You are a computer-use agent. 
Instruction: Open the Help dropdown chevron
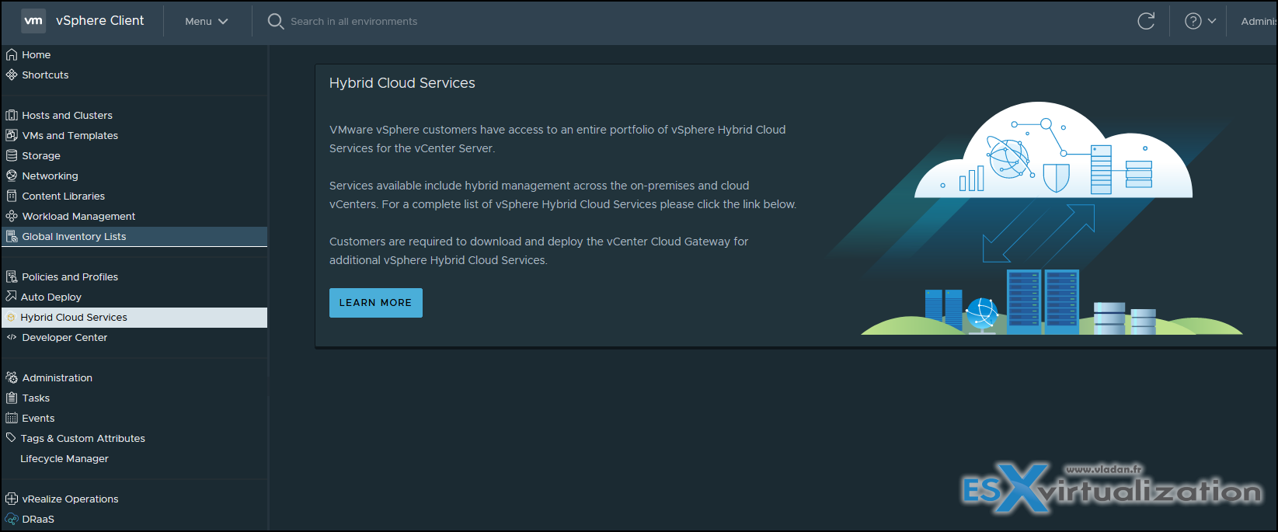click(x=1211, y=21)
